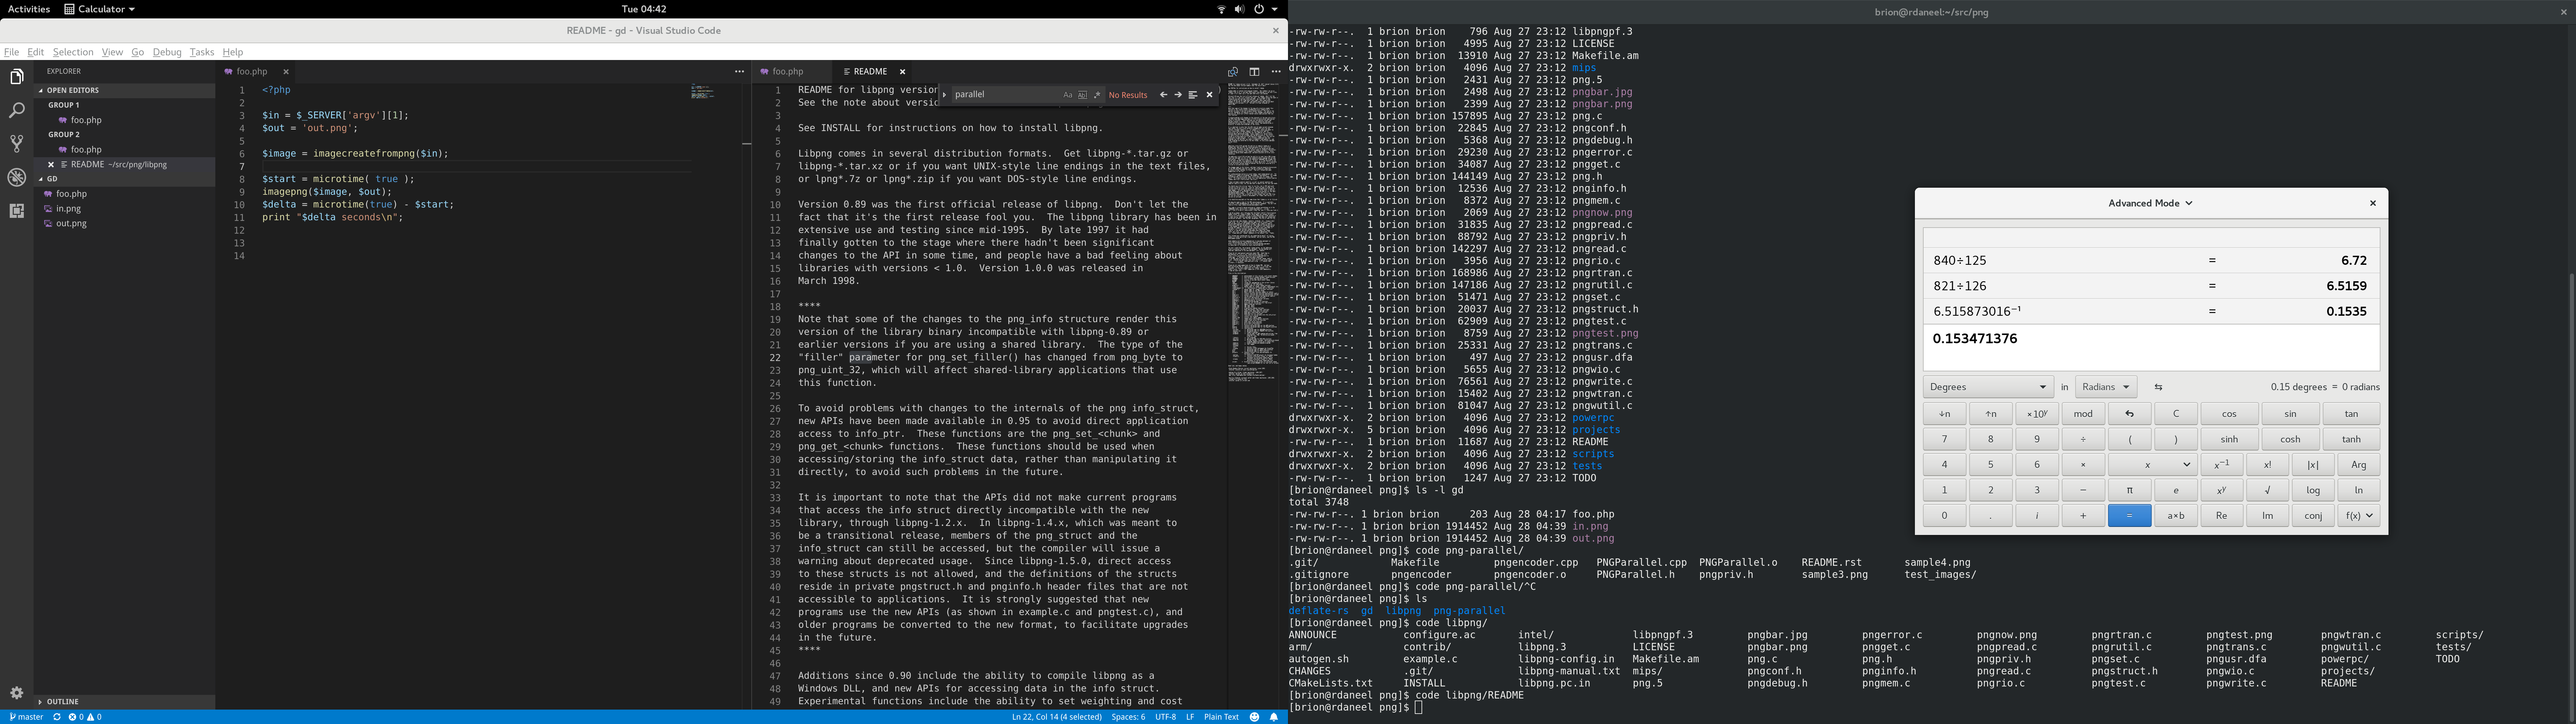The image size is (2576, 724).
Task: Click the sinh function button
Action: (2229, 439)
